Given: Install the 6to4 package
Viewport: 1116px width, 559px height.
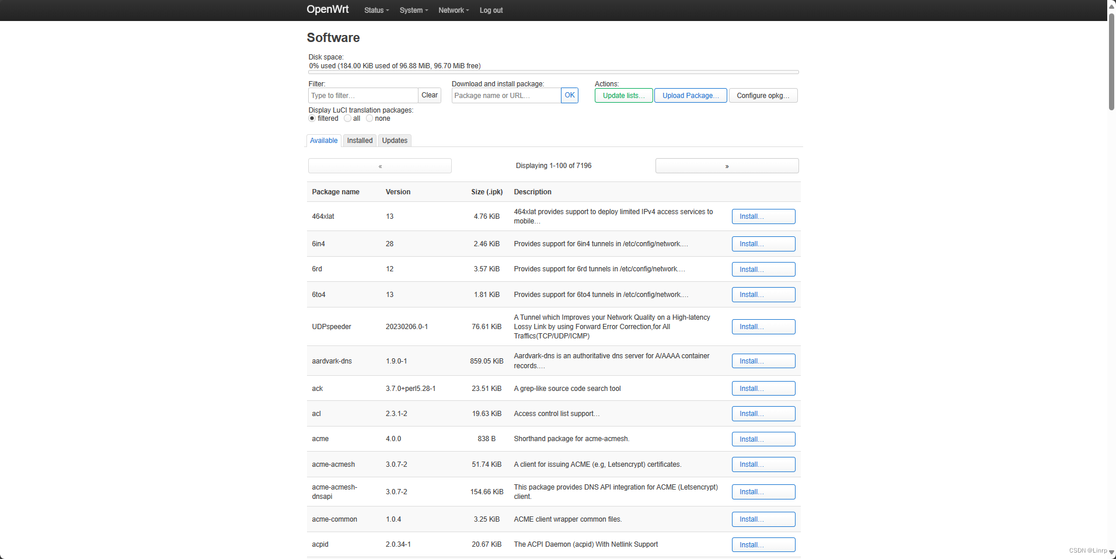Looking at the screenshot, I should click(763, 295).
